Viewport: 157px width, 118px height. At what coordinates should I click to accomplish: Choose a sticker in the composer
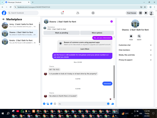[x=51, y=104]
